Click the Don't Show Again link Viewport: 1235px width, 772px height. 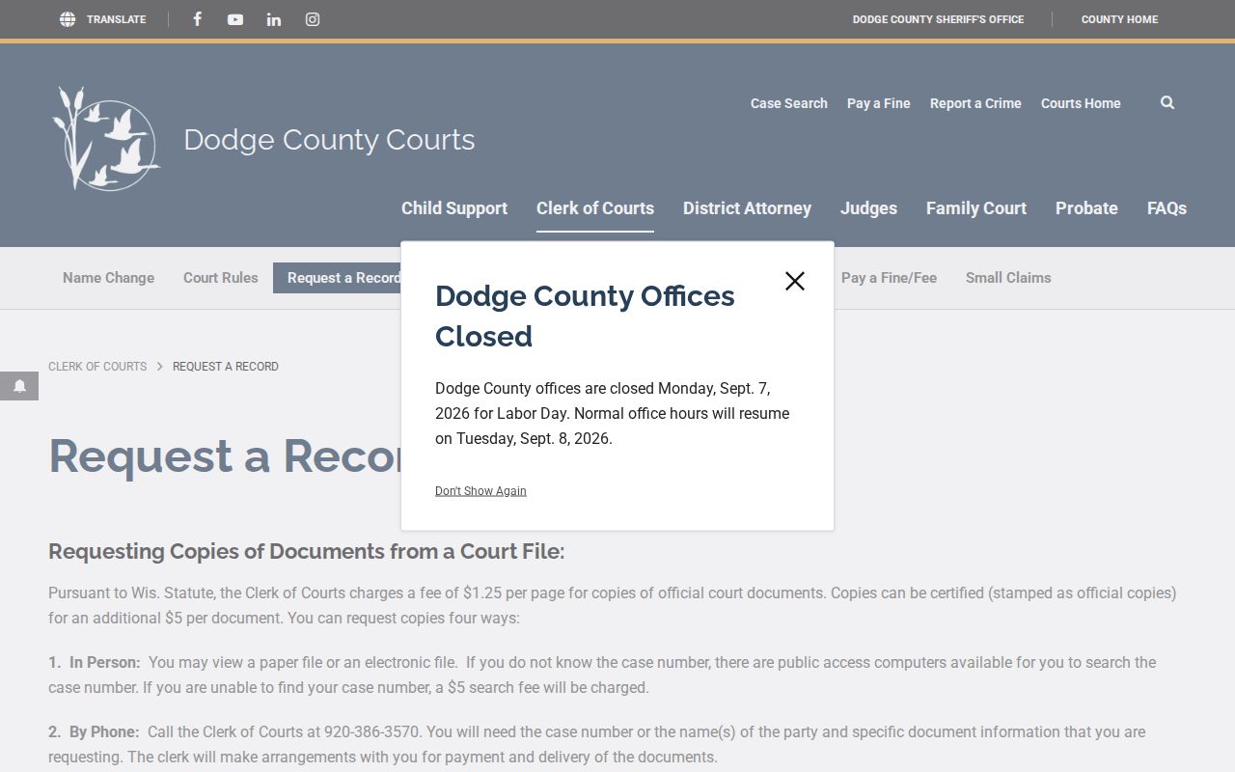[x=480, y=491]
